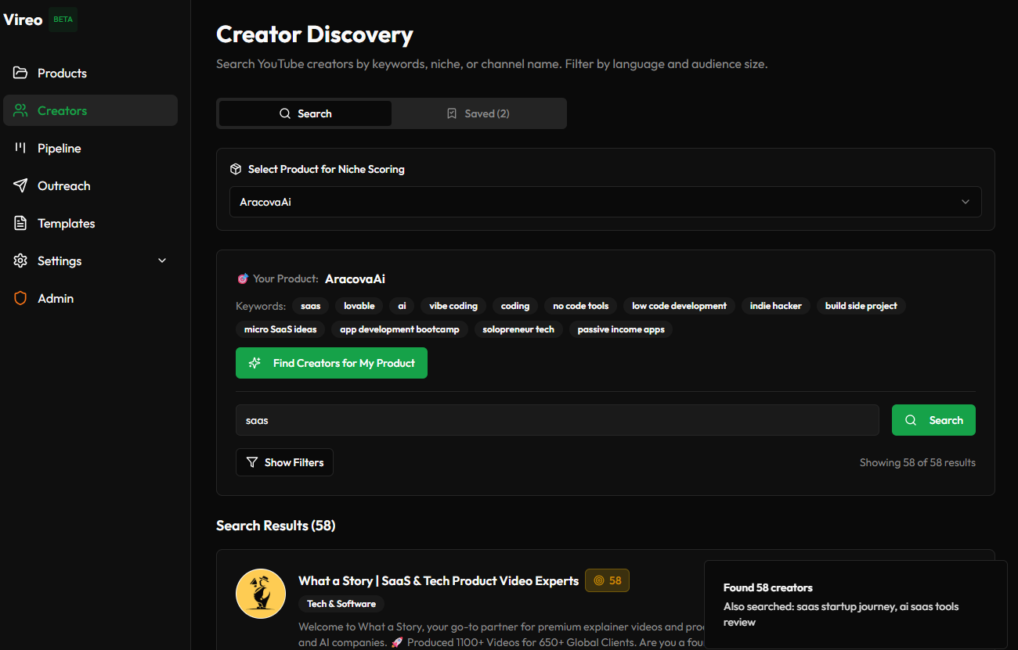The height and width of the screenshot is (650, 1018).
Task: Click the bookmark icon in the Saved tab
Action: (452, 113)
